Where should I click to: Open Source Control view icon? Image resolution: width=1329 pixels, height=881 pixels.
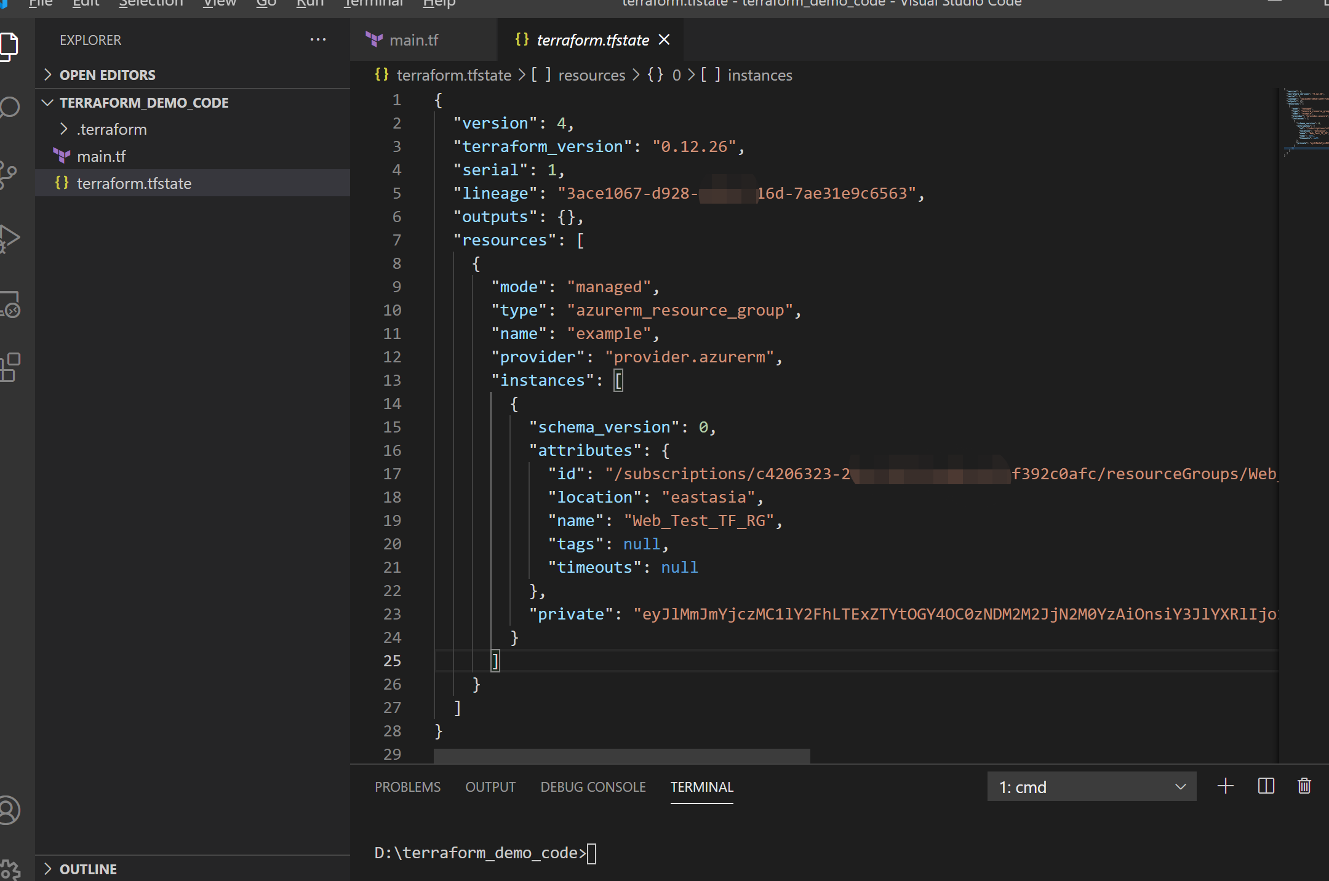coord(10,174)
